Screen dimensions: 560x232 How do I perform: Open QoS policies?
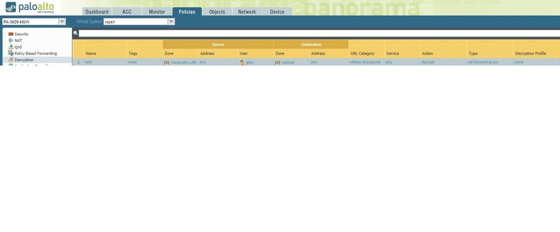pyautogui.click(x=18, y=47)
